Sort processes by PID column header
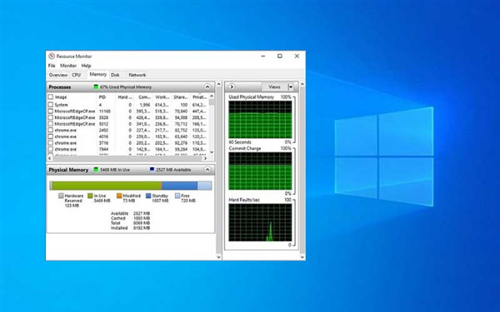This screenshot has height=312, width=500. click(106, 97)
